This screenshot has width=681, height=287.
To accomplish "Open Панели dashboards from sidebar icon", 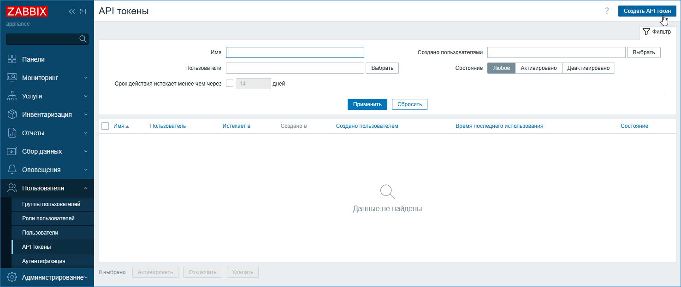I will 12,59.
